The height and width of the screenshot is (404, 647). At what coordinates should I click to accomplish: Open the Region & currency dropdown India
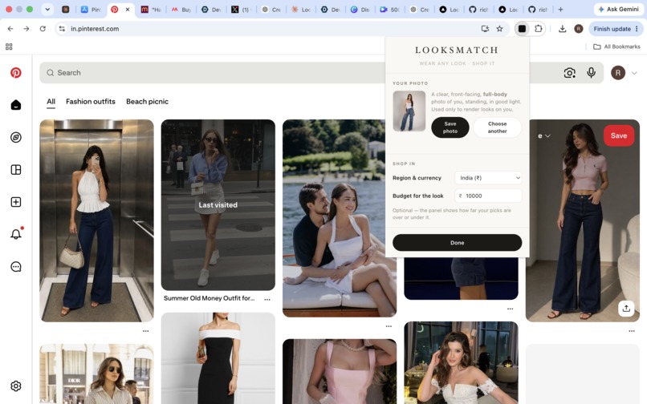[489, 178]
